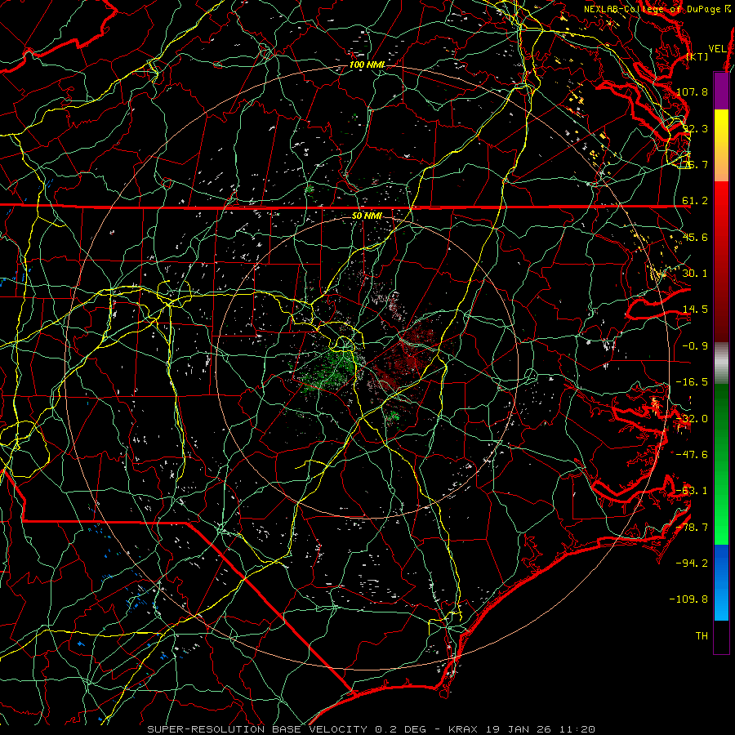Click the 61.2 velocity scale value
The width and height of the screenshot is (735, 735).
click(x=695, y=201)
